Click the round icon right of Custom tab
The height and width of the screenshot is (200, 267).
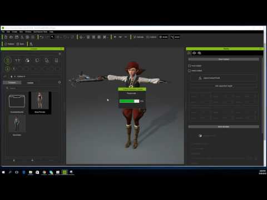(x=60, y=82)
